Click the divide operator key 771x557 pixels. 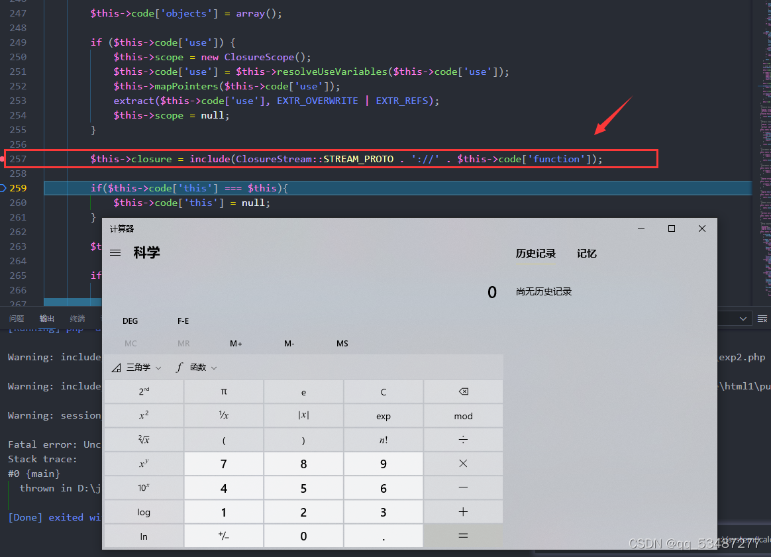click(x=463, y=440)
